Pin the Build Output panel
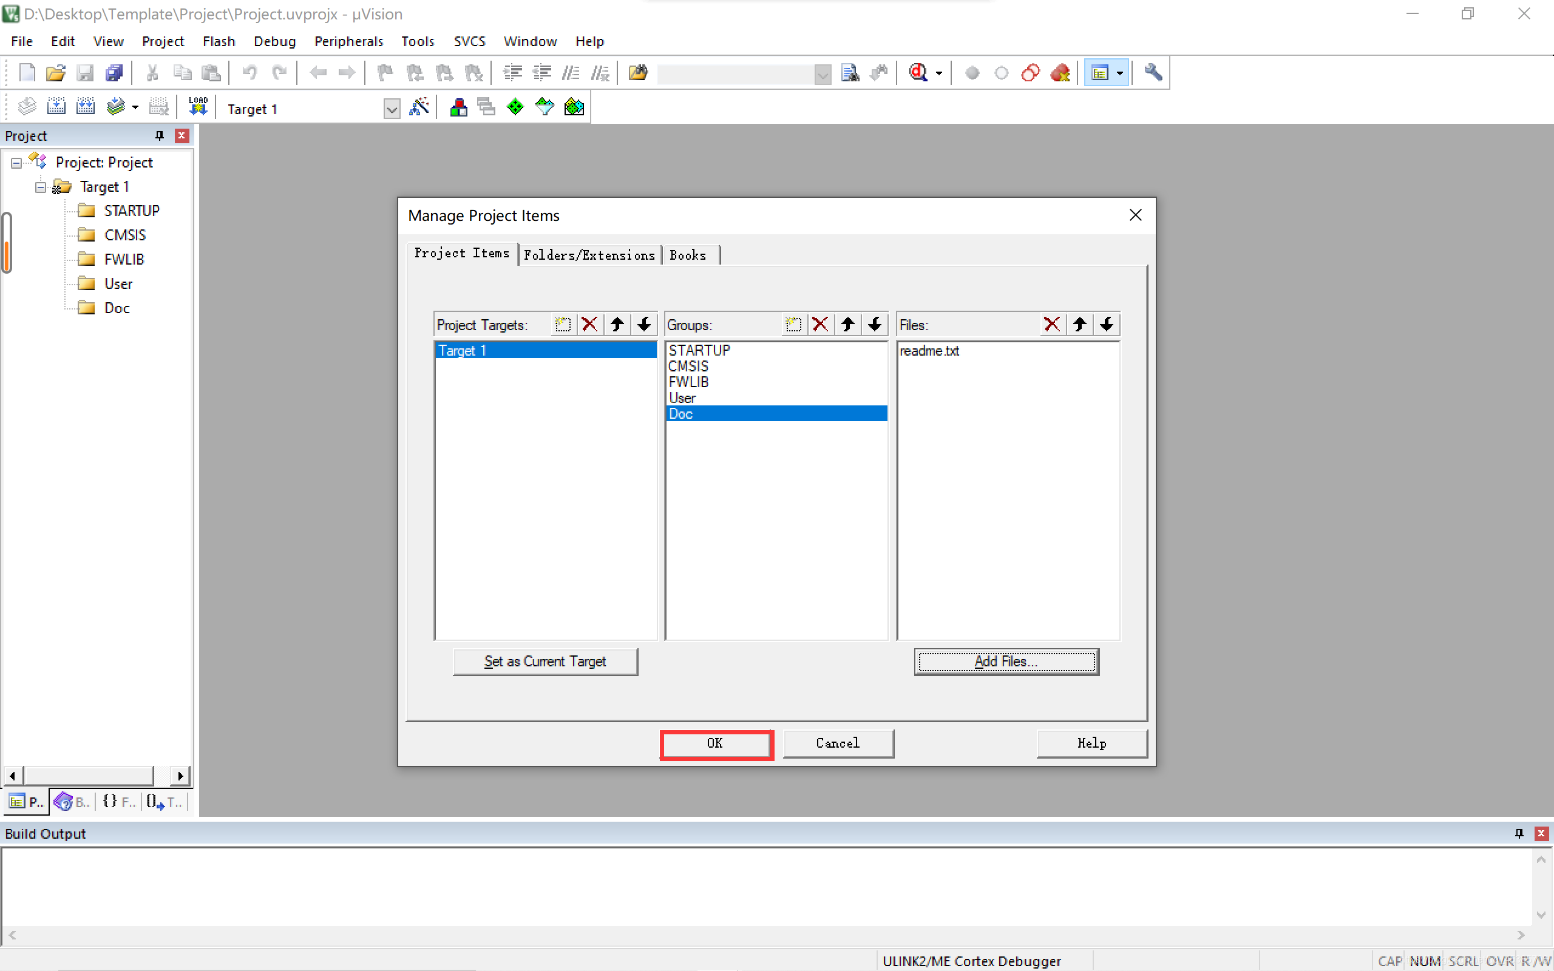 point(1519,833)
